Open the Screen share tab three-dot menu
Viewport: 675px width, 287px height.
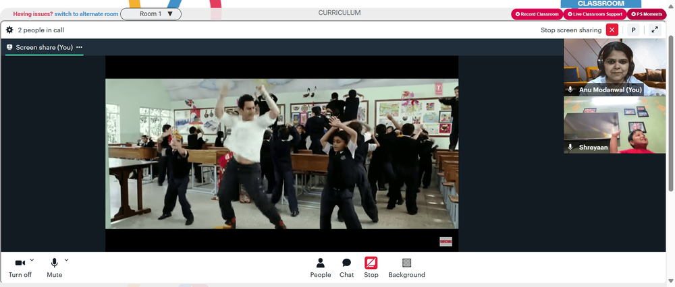pos(79,47)
